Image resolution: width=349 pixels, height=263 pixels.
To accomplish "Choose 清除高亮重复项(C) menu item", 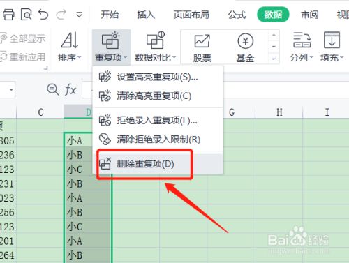I will tap(158, 96).
